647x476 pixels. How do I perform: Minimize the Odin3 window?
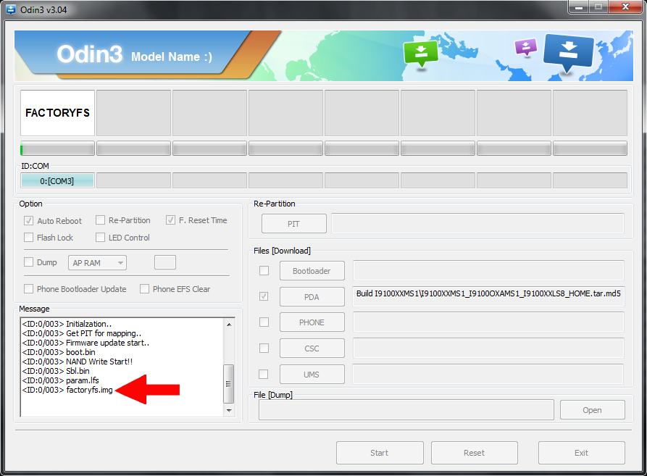[x=579, y=7]
